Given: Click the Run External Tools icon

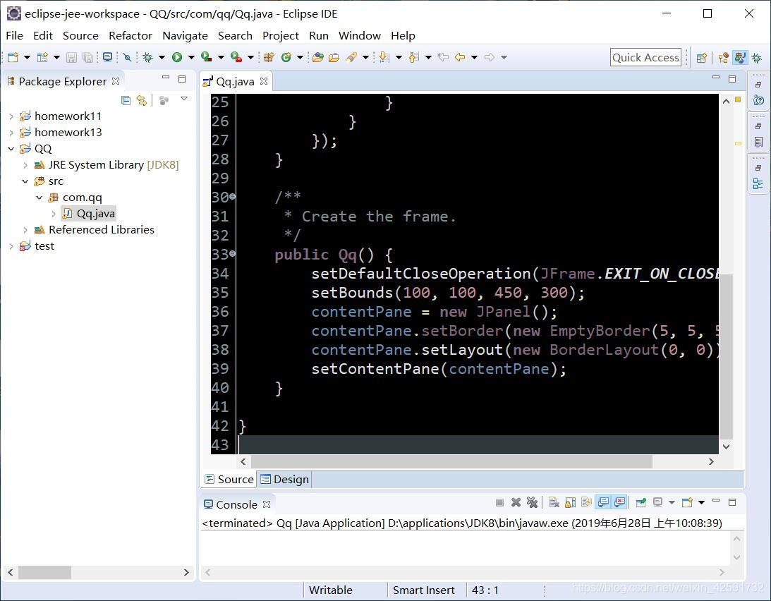Looking at the screenshot, I should point(236,58).
